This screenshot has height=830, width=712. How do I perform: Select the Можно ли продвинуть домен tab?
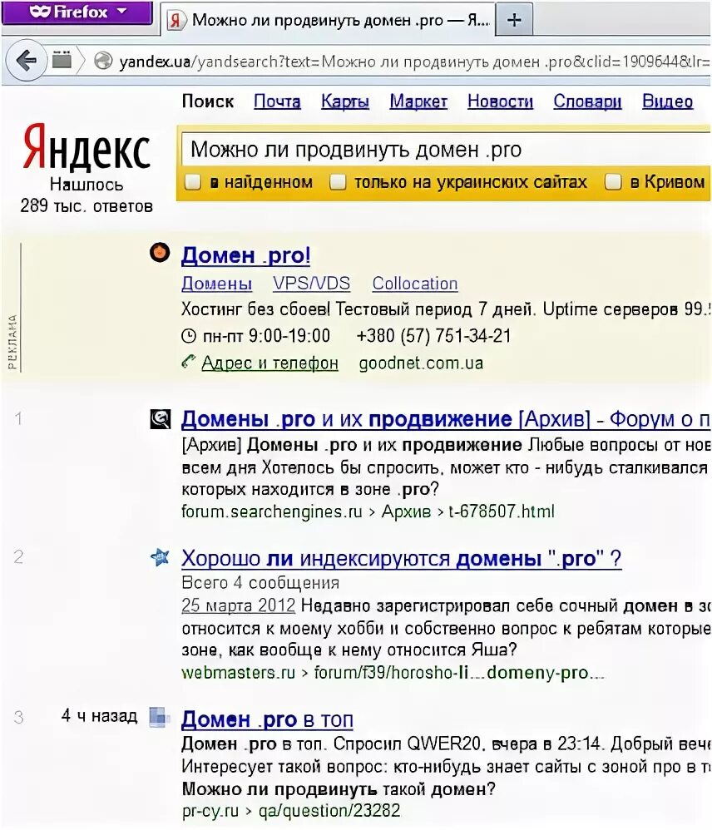(x=328, y=20)
